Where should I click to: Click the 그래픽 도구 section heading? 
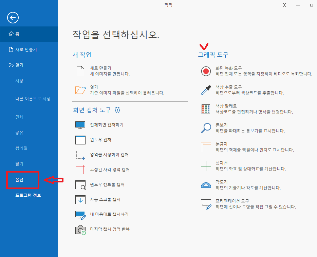[213, 55]
